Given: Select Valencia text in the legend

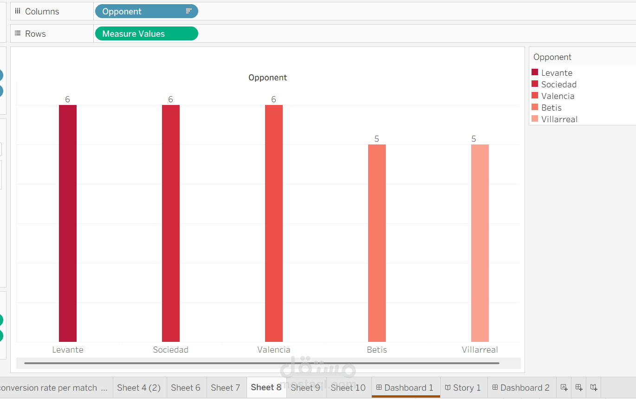Looking at the screenshot, I should click(558, 96).
